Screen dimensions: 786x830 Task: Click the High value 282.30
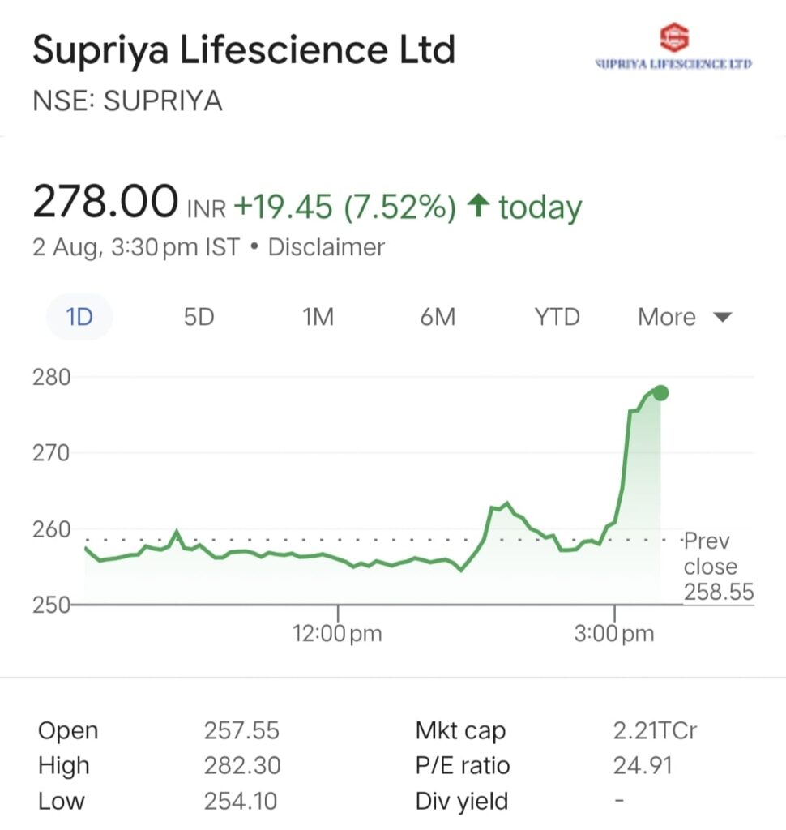[242, 765]
